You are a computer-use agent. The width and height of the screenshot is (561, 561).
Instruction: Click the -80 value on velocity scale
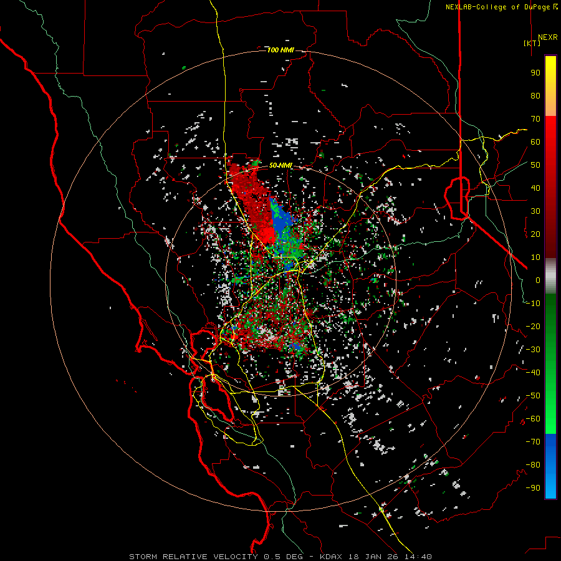tap(533, 465)
